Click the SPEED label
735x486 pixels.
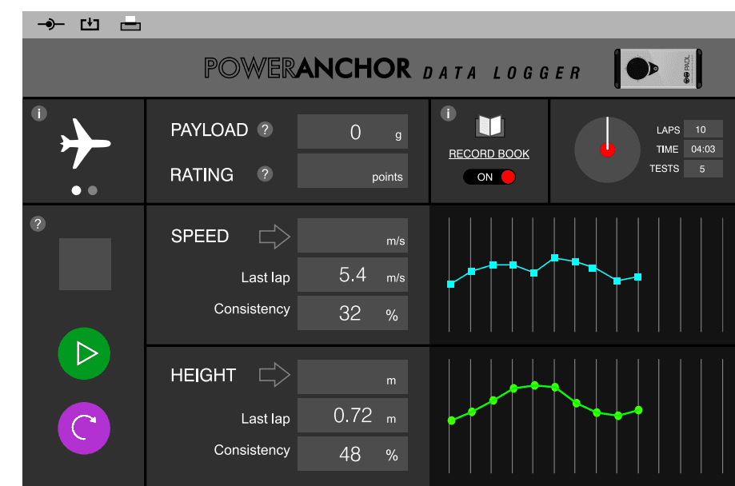(x=200, y=236)
